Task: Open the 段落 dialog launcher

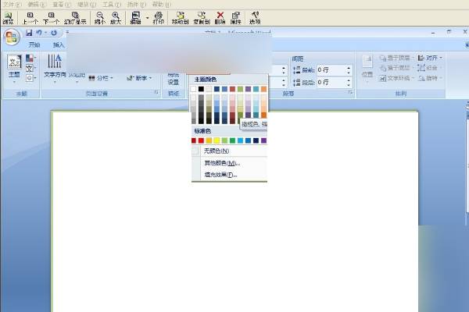Action: 350,93
